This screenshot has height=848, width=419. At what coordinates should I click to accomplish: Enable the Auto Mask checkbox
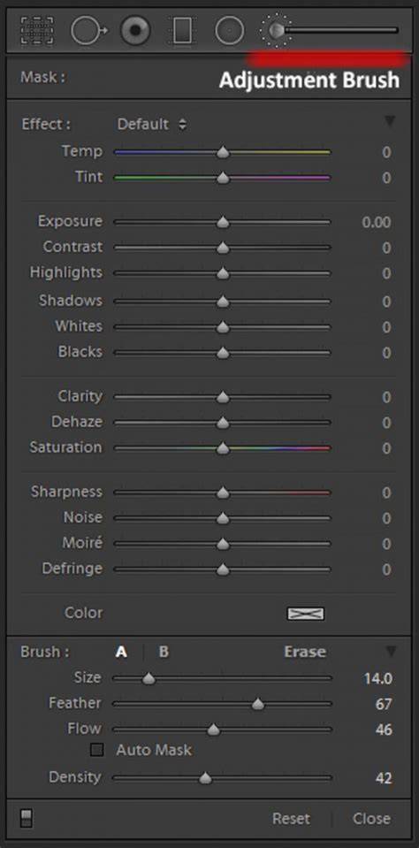97,750
